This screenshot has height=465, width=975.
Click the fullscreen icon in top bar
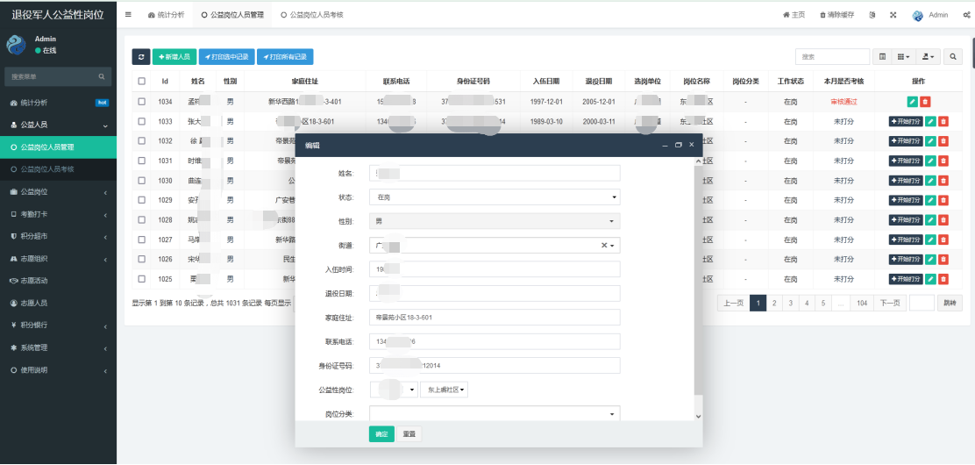893,15
